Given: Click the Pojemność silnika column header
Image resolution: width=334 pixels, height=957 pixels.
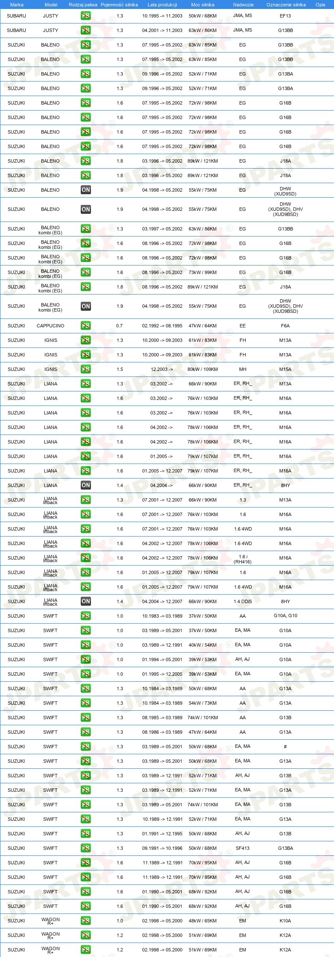Looking at the screenshot, I should pyautogui.click(x=119, y=5).
